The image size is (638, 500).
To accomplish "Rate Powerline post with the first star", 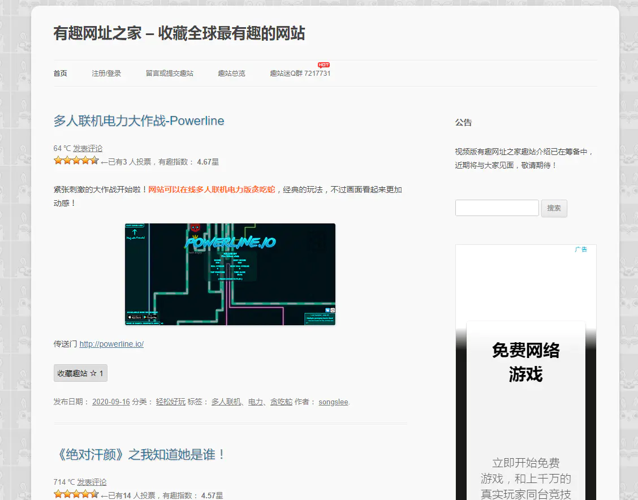I will (x=58, y=160).
